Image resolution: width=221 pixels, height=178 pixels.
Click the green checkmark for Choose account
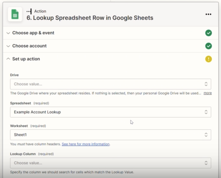pyautogui.click(x=208, y=46)
